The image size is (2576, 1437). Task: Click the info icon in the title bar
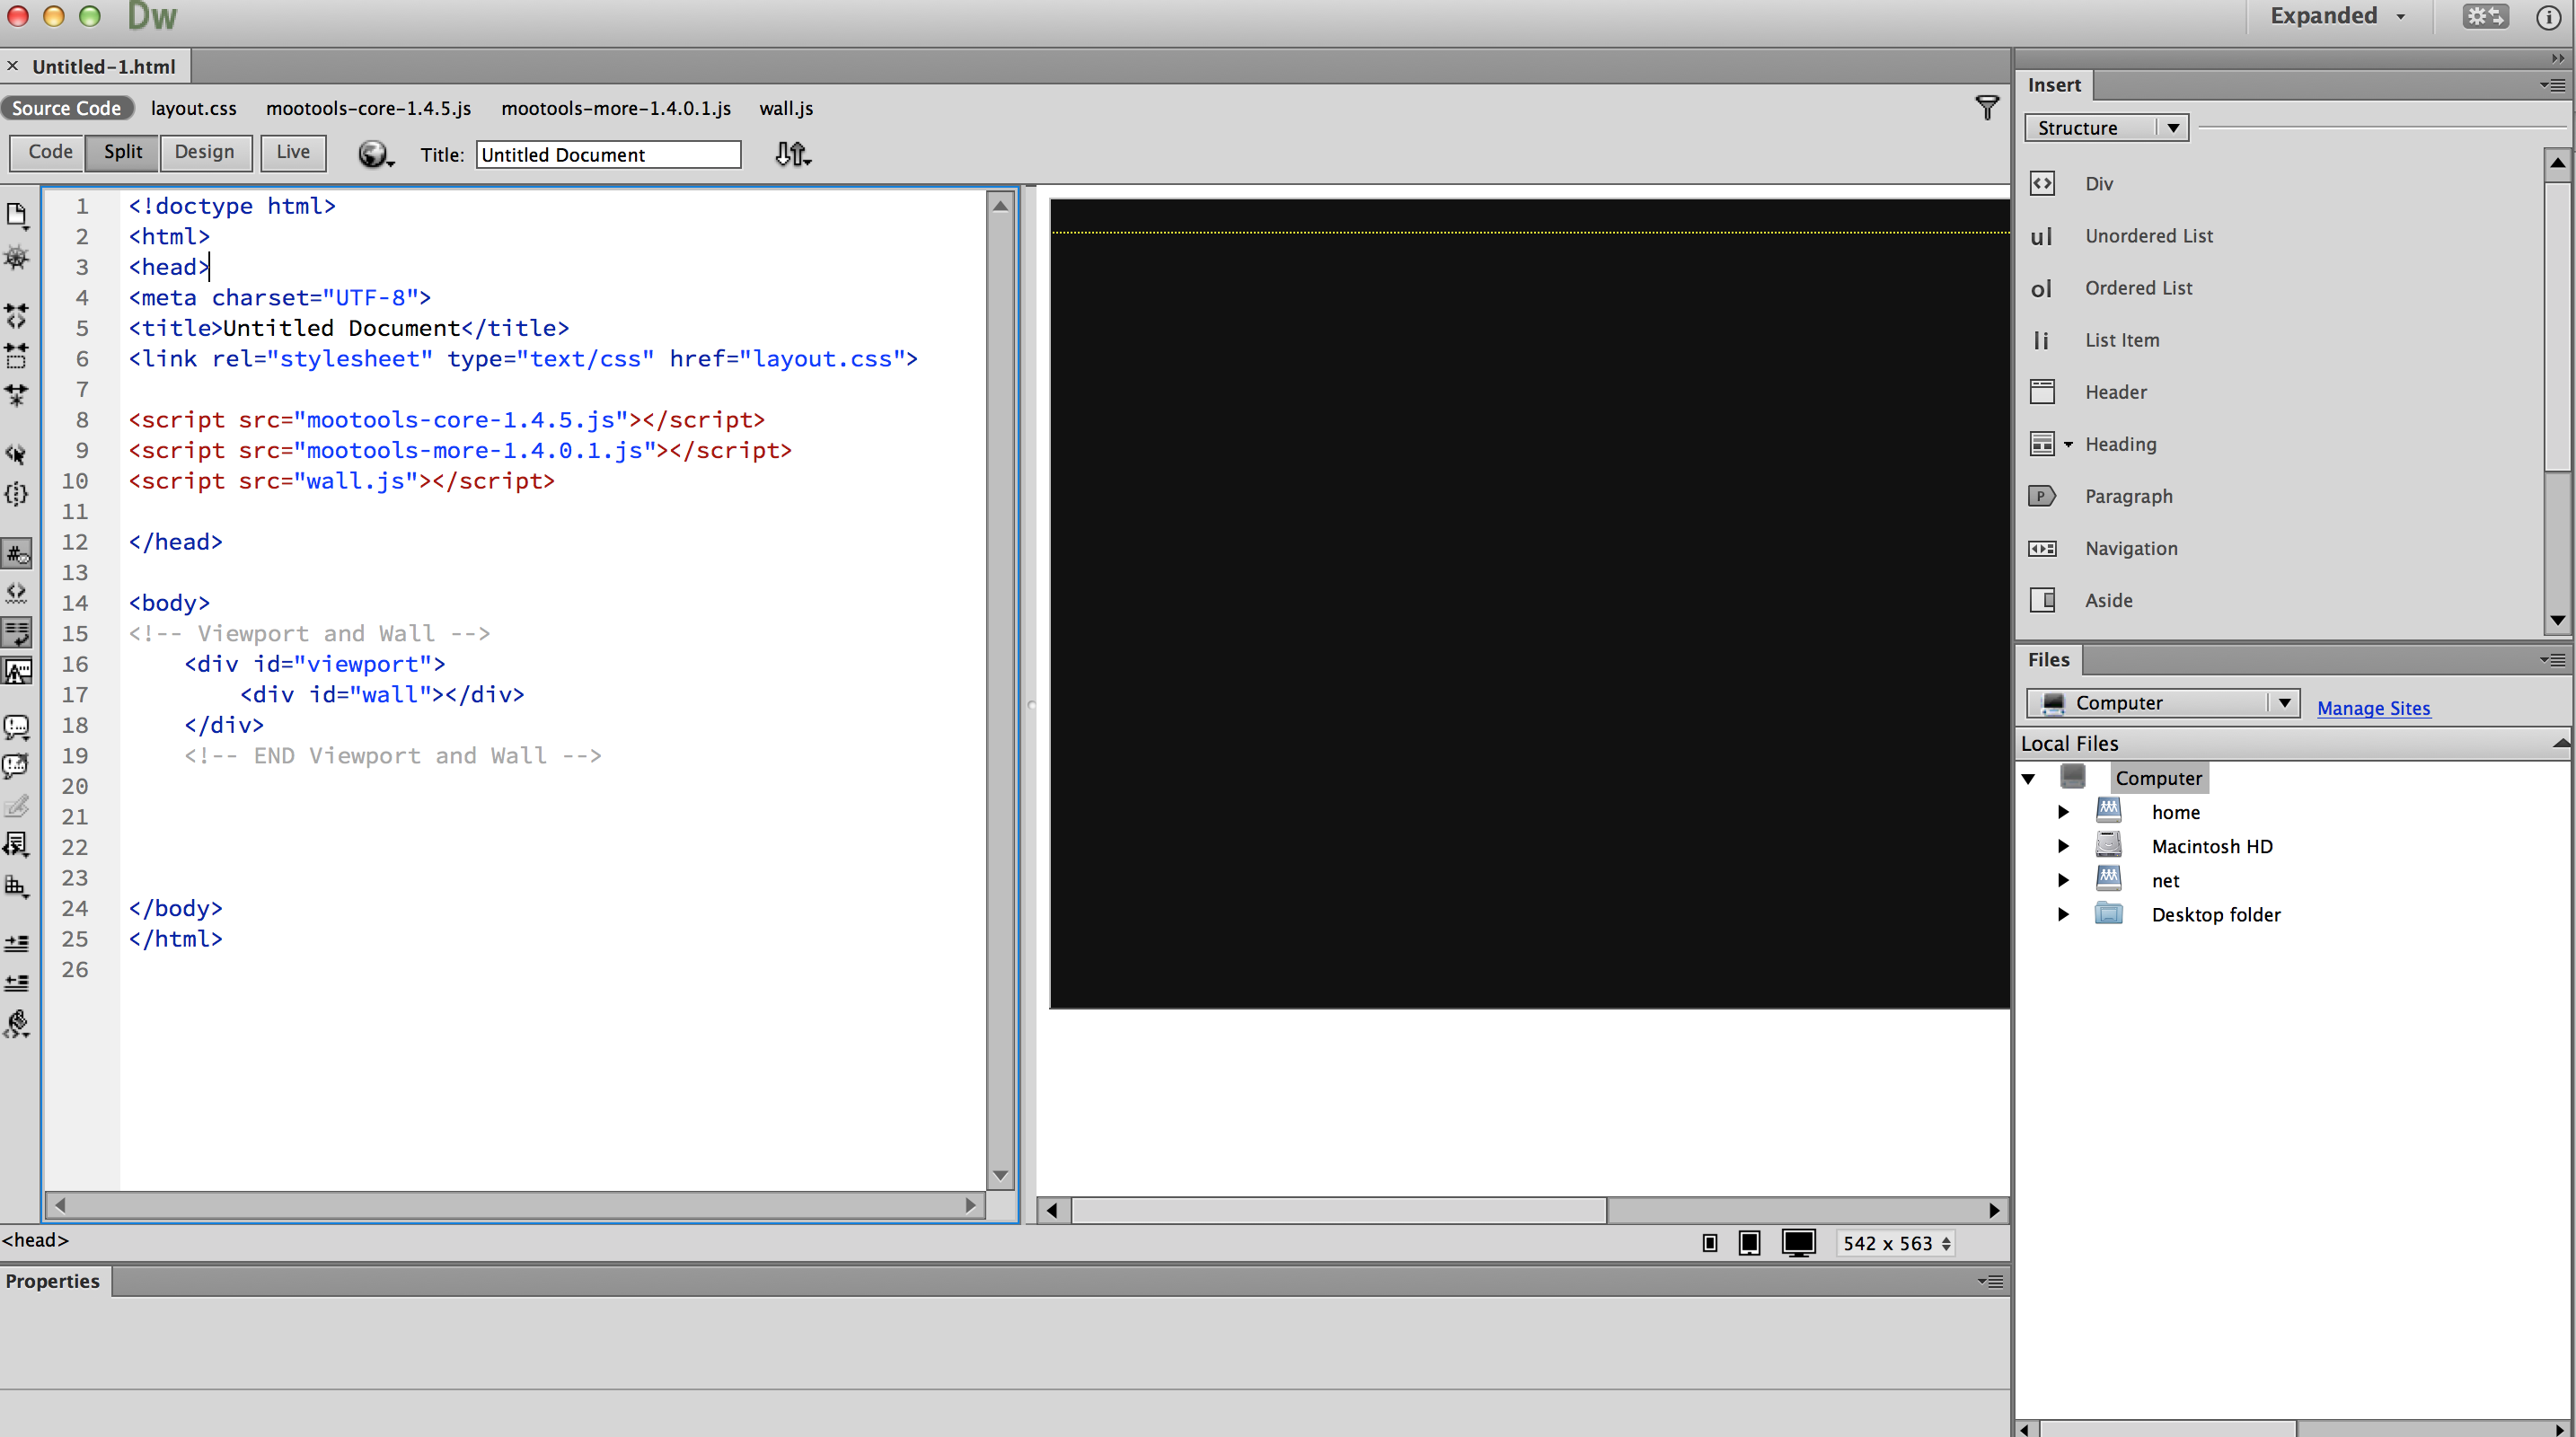click(2548, 17)
